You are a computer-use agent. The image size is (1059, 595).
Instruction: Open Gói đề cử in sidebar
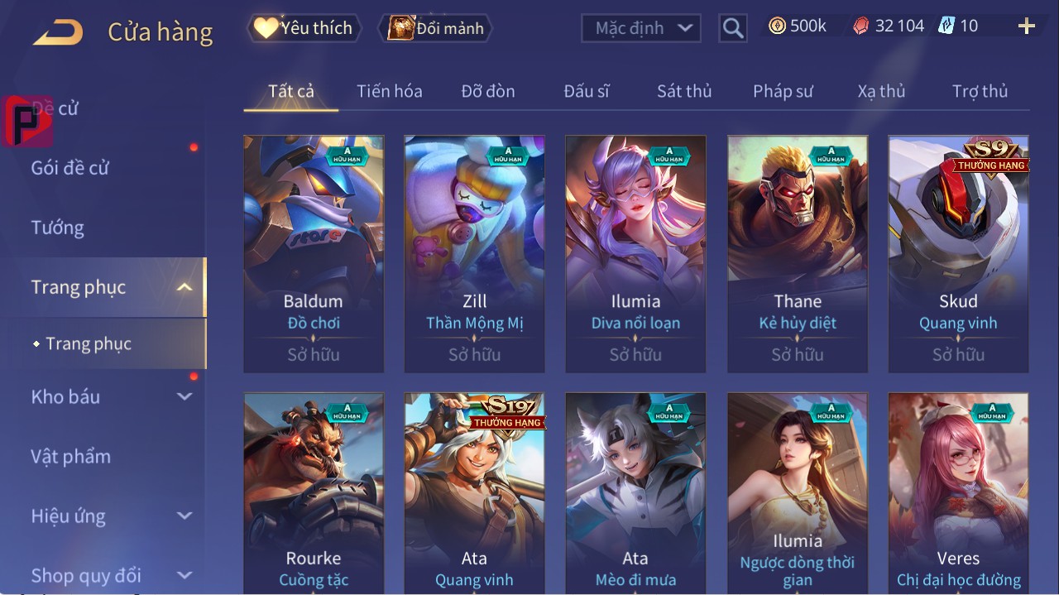(x=70, y=168)
